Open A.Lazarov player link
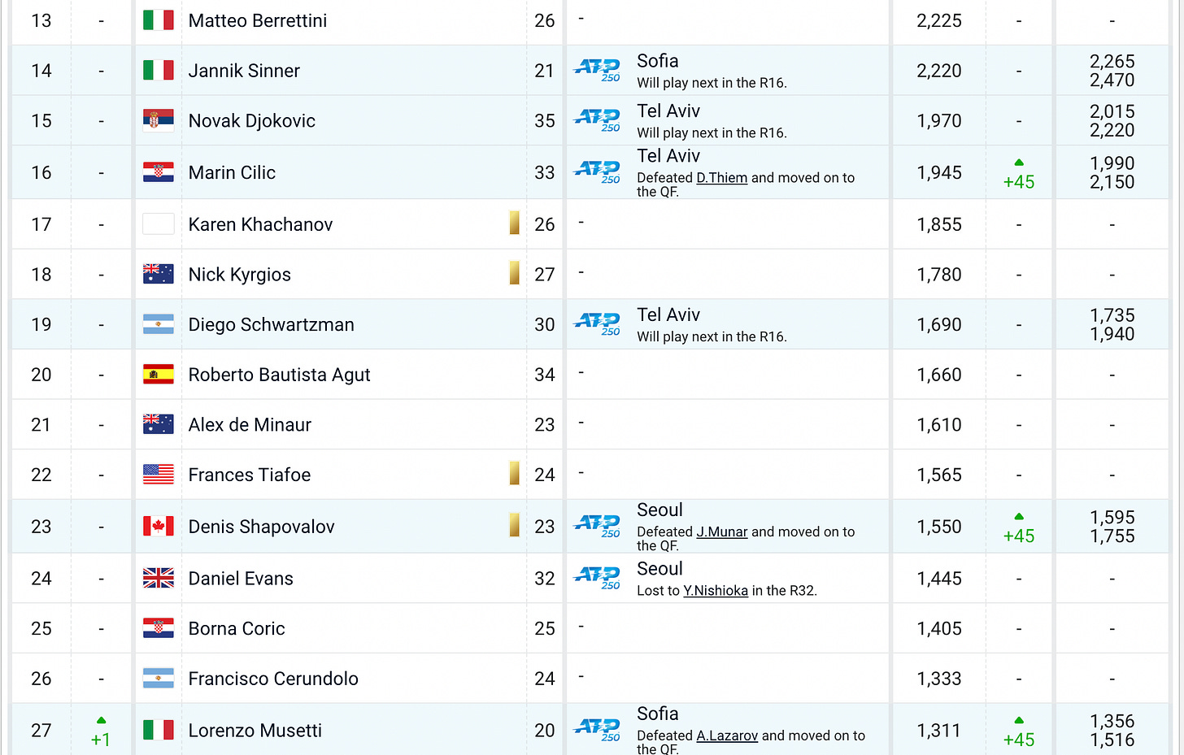The height and width of the screenshot is (755, 1184). [x=727, y=735]
